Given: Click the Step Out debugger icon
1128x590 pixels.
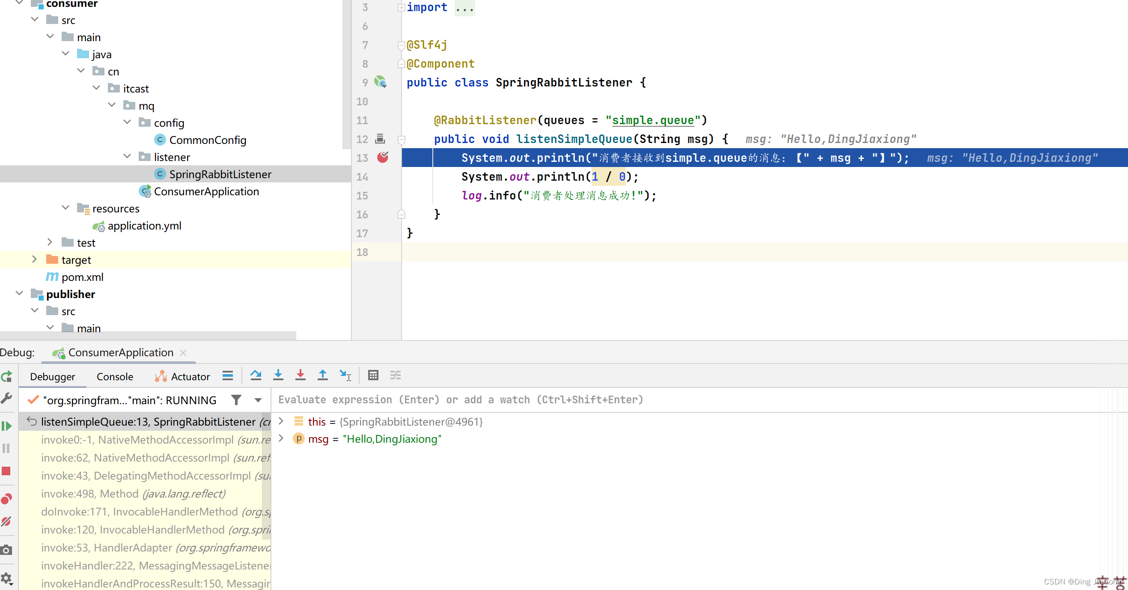Looking at the screenshot, I should point(323,375).
